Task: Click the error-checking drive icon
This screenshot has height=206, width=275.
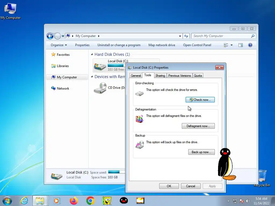Action: click(139, 93)
